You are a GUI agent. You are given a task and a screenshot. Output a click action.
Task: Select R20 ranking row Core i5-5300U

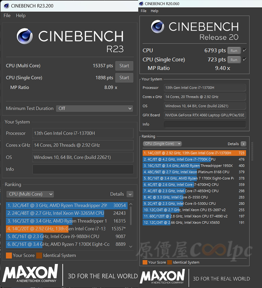pyautogui.click(x=194, y=203)
